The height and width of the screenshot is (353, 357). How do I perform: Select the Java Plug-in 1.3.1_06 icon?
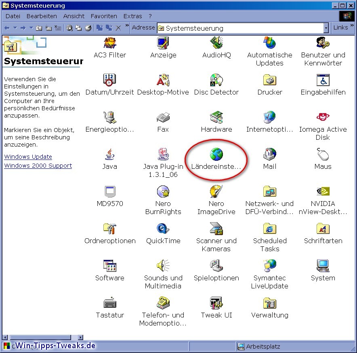click(163, 154)
